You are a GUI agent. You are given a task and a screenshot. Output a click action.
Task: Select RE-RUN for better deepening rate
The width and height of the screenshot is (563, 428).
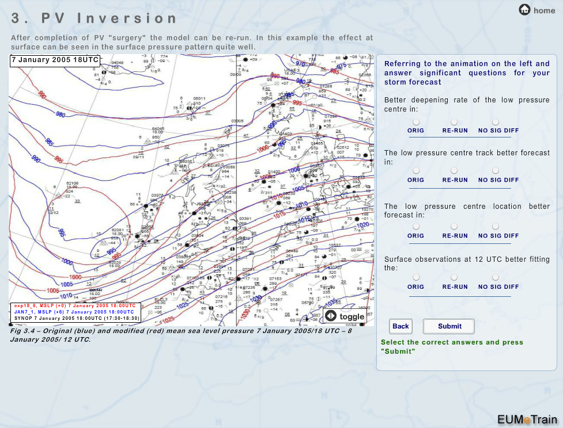[x=454, y=123]
